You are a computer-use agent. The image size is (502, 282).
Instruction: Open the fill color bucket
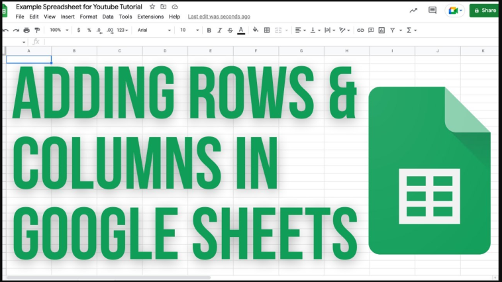click(256, 30)
